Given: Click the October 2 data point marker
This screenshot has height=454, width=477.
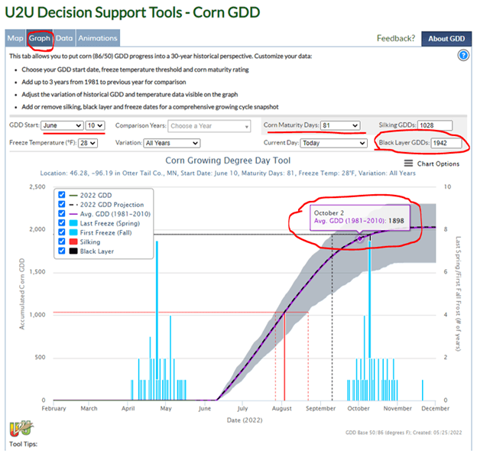Looking at the screenshot, I should pyautogui.click(x=361, y=239).
